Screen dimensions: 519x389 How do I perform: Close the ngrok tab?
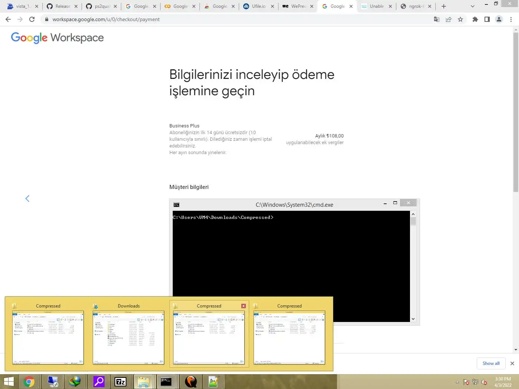[x=429, y=6]
